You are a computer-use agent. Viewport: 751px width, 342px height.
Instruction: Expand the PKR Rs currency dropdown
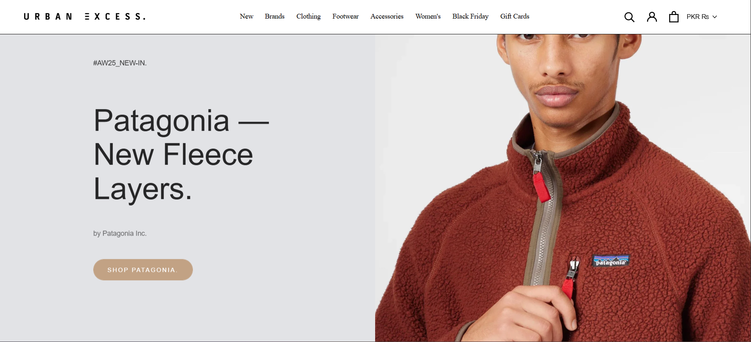pos(702,17)
